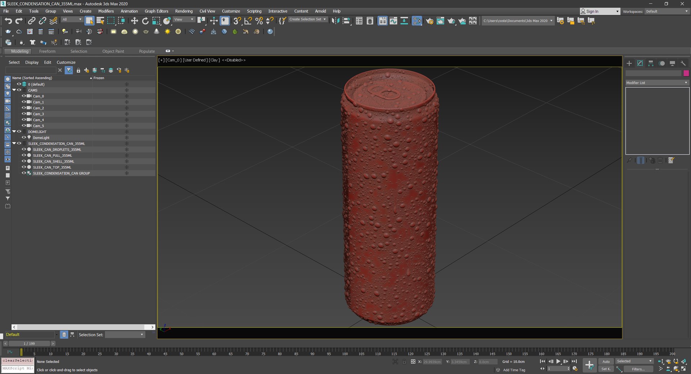Open the Modifiers menu
Screen dimensions: 691x374
106,11
